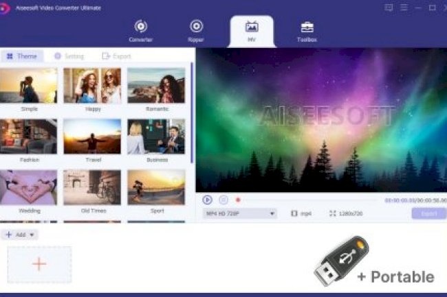Screen dimensions: 447x297
Task: Choose the Romantic theme thumbnail
Action: click(156, 86)
